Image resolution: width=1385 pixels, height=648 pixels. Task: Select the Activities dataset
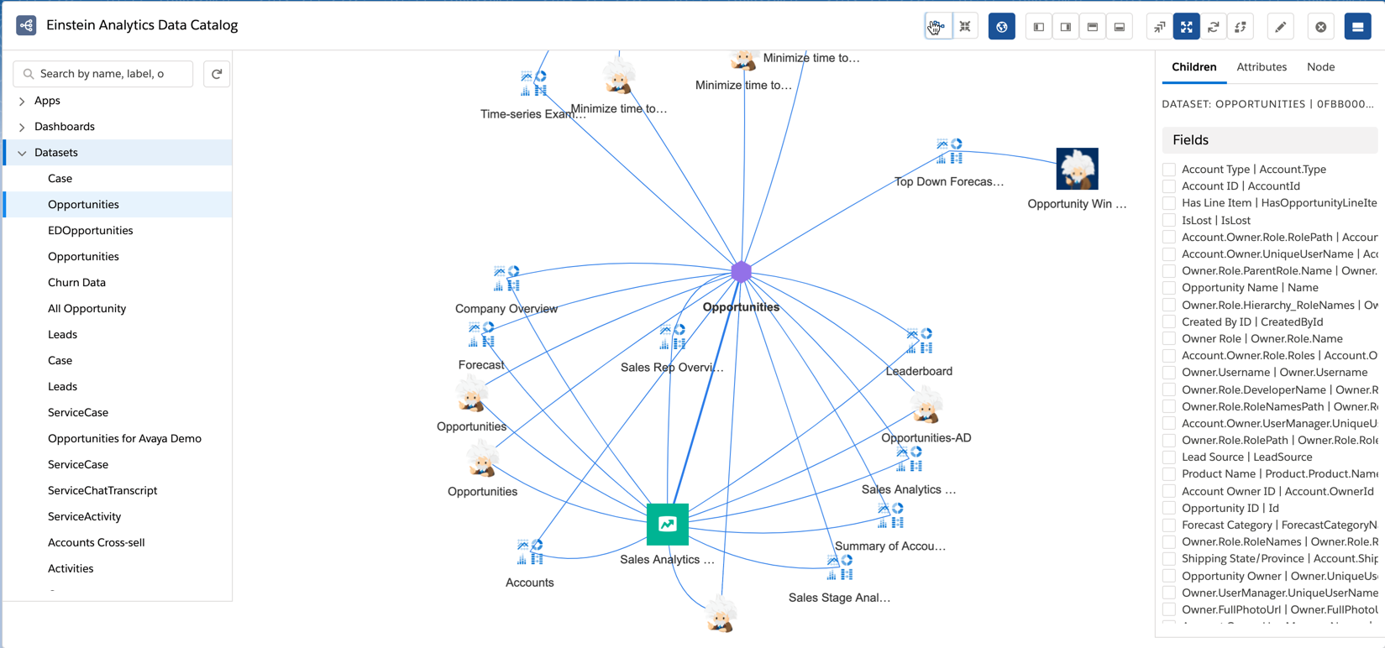pyautogui.click(x=71, y=569)
